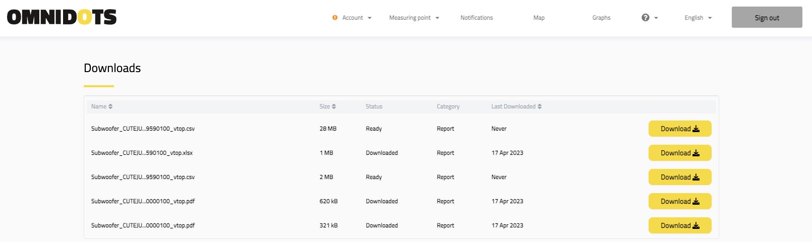Click the 620 kB size value
812x242 pixels.
point(328,201)
